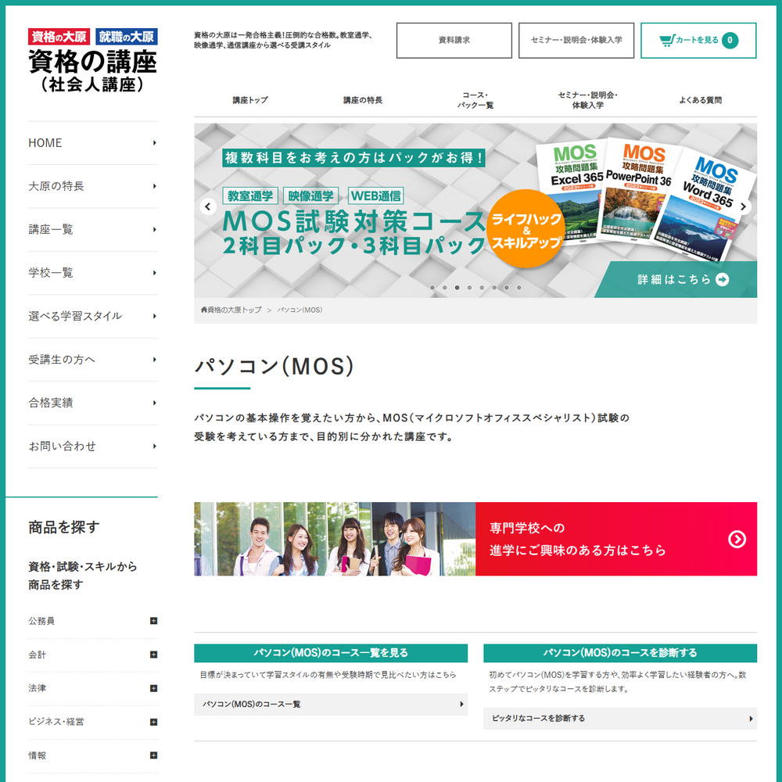Expand the 公務員 category
Viewport: 782px width, 782px height.
tap(153, 621)
